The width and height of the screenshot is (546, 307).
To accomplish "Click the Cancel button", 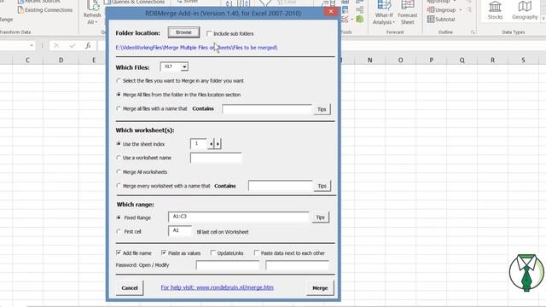I will (x=130, y=288).
